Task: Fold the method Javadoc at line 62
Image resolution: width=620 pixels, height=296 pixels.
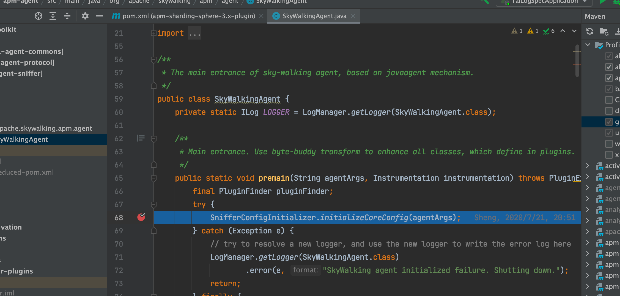Action: 153,139
